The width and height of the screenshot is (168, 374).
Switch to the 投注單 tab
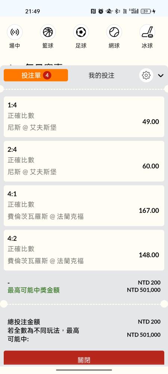[x=36, y=76]
